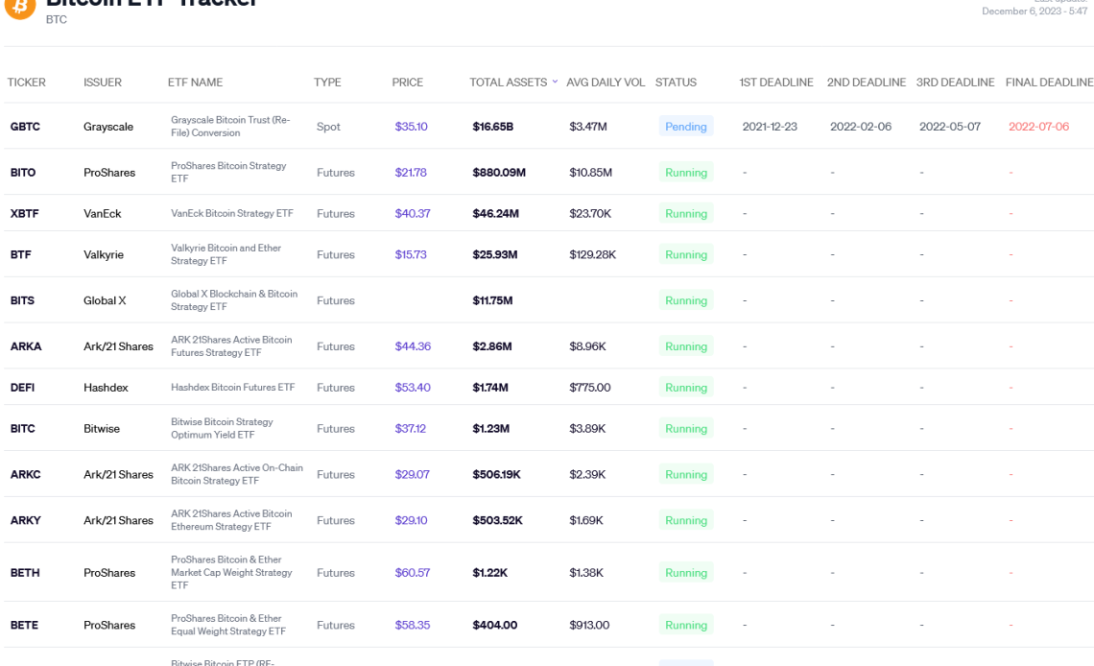Screen dimensions: 1094x666
Task: Select the ARKA ticker cell
Action: click(26, 345)
